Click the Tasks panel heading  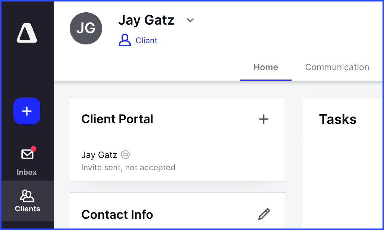[x=338, y=119]
